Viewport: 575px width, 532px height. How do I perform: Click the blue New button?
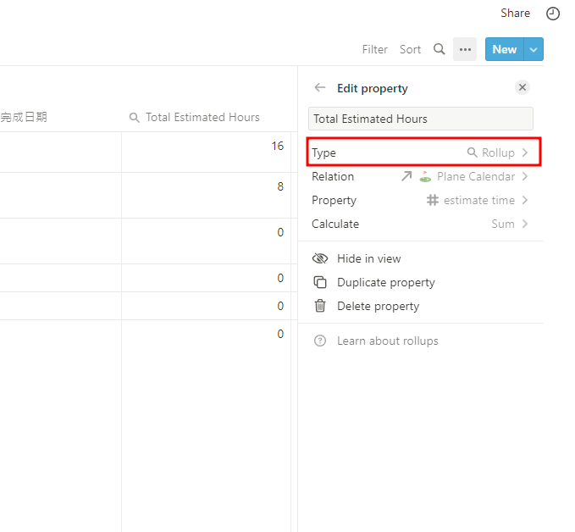pos(504,49)
